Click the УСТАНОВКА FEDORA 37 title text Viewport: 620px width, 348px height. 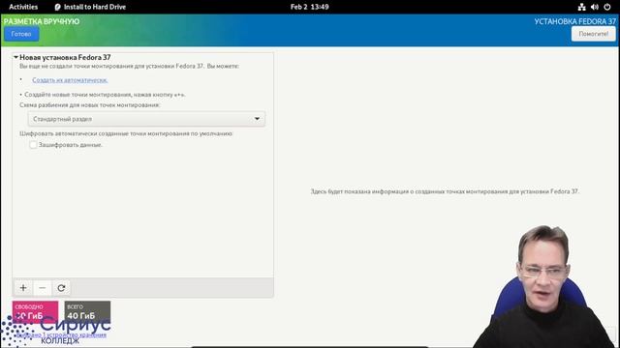(574, 21)
